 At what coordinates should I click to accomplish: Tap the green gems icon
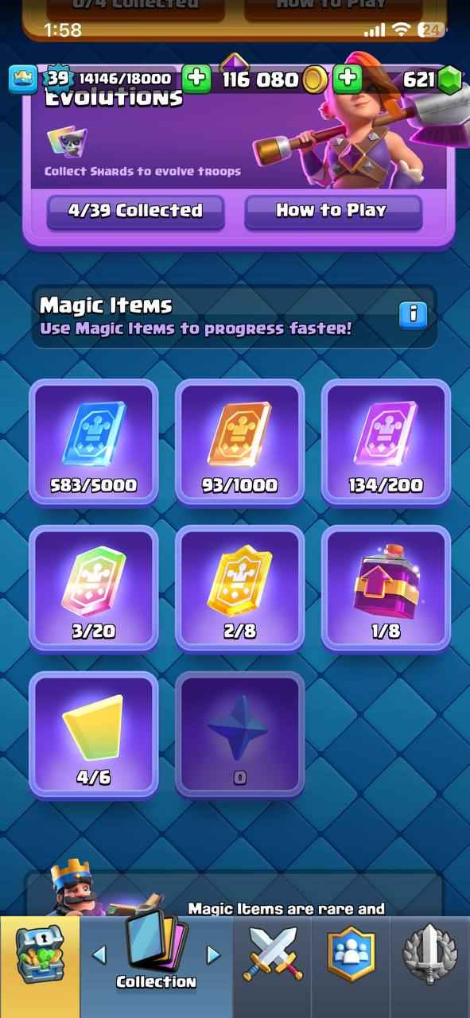tap(451, 80)
